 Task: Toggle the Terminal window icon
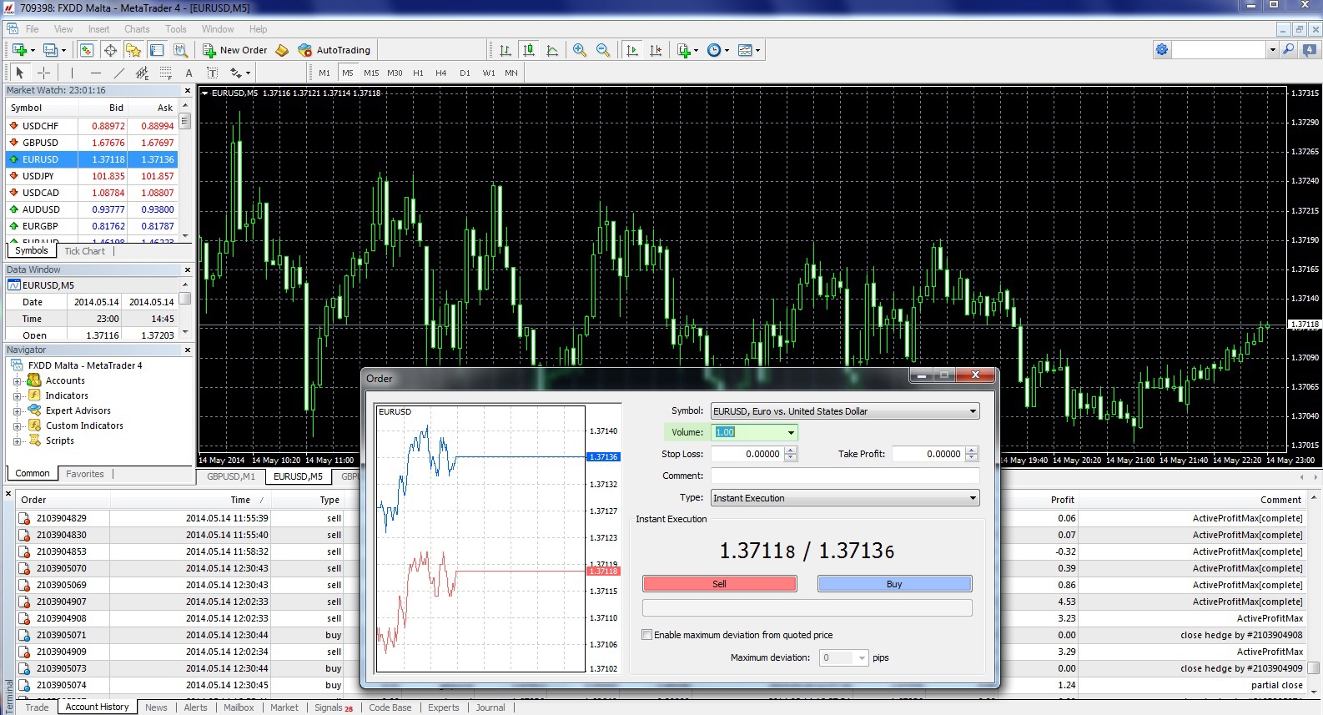tap(157, 50)
